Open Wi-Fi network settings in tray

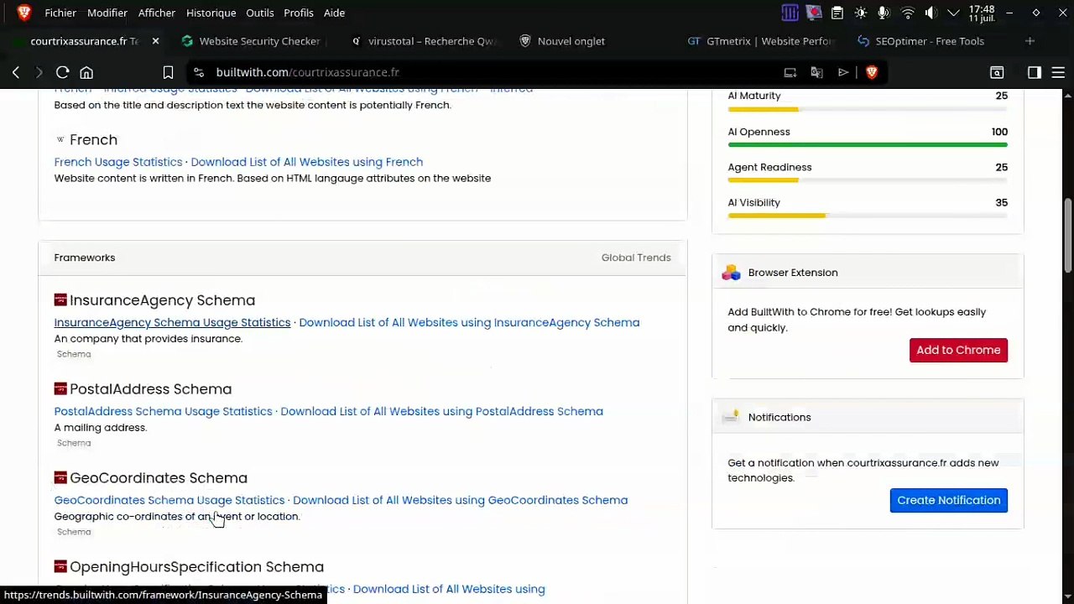pyautogui.click(x=907, y=13)
